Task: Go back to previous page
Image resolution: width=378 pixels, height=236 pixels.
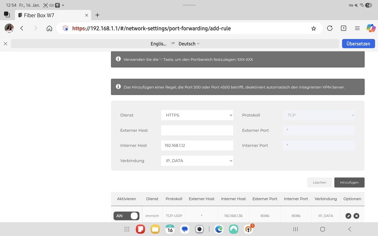Action: [22, 28]
